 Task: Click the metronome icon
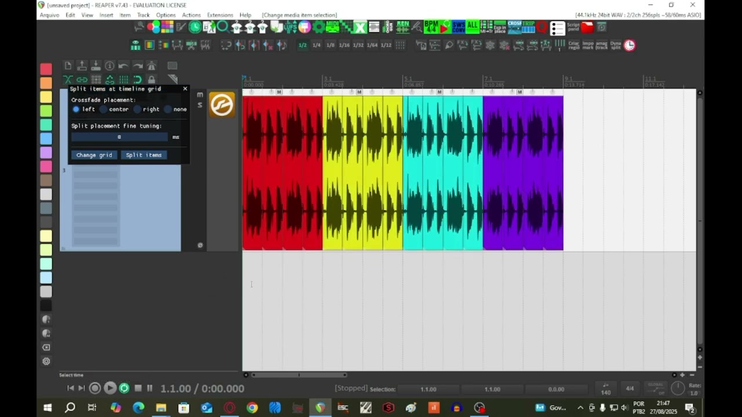[x=151, y=65]
